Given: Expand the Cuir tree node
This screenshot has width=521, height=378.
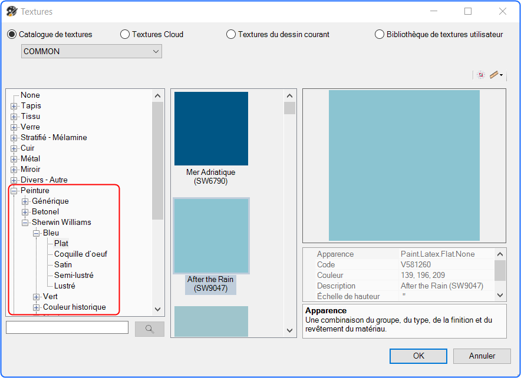Looking at the screenshot, I should tap(14, 149).
